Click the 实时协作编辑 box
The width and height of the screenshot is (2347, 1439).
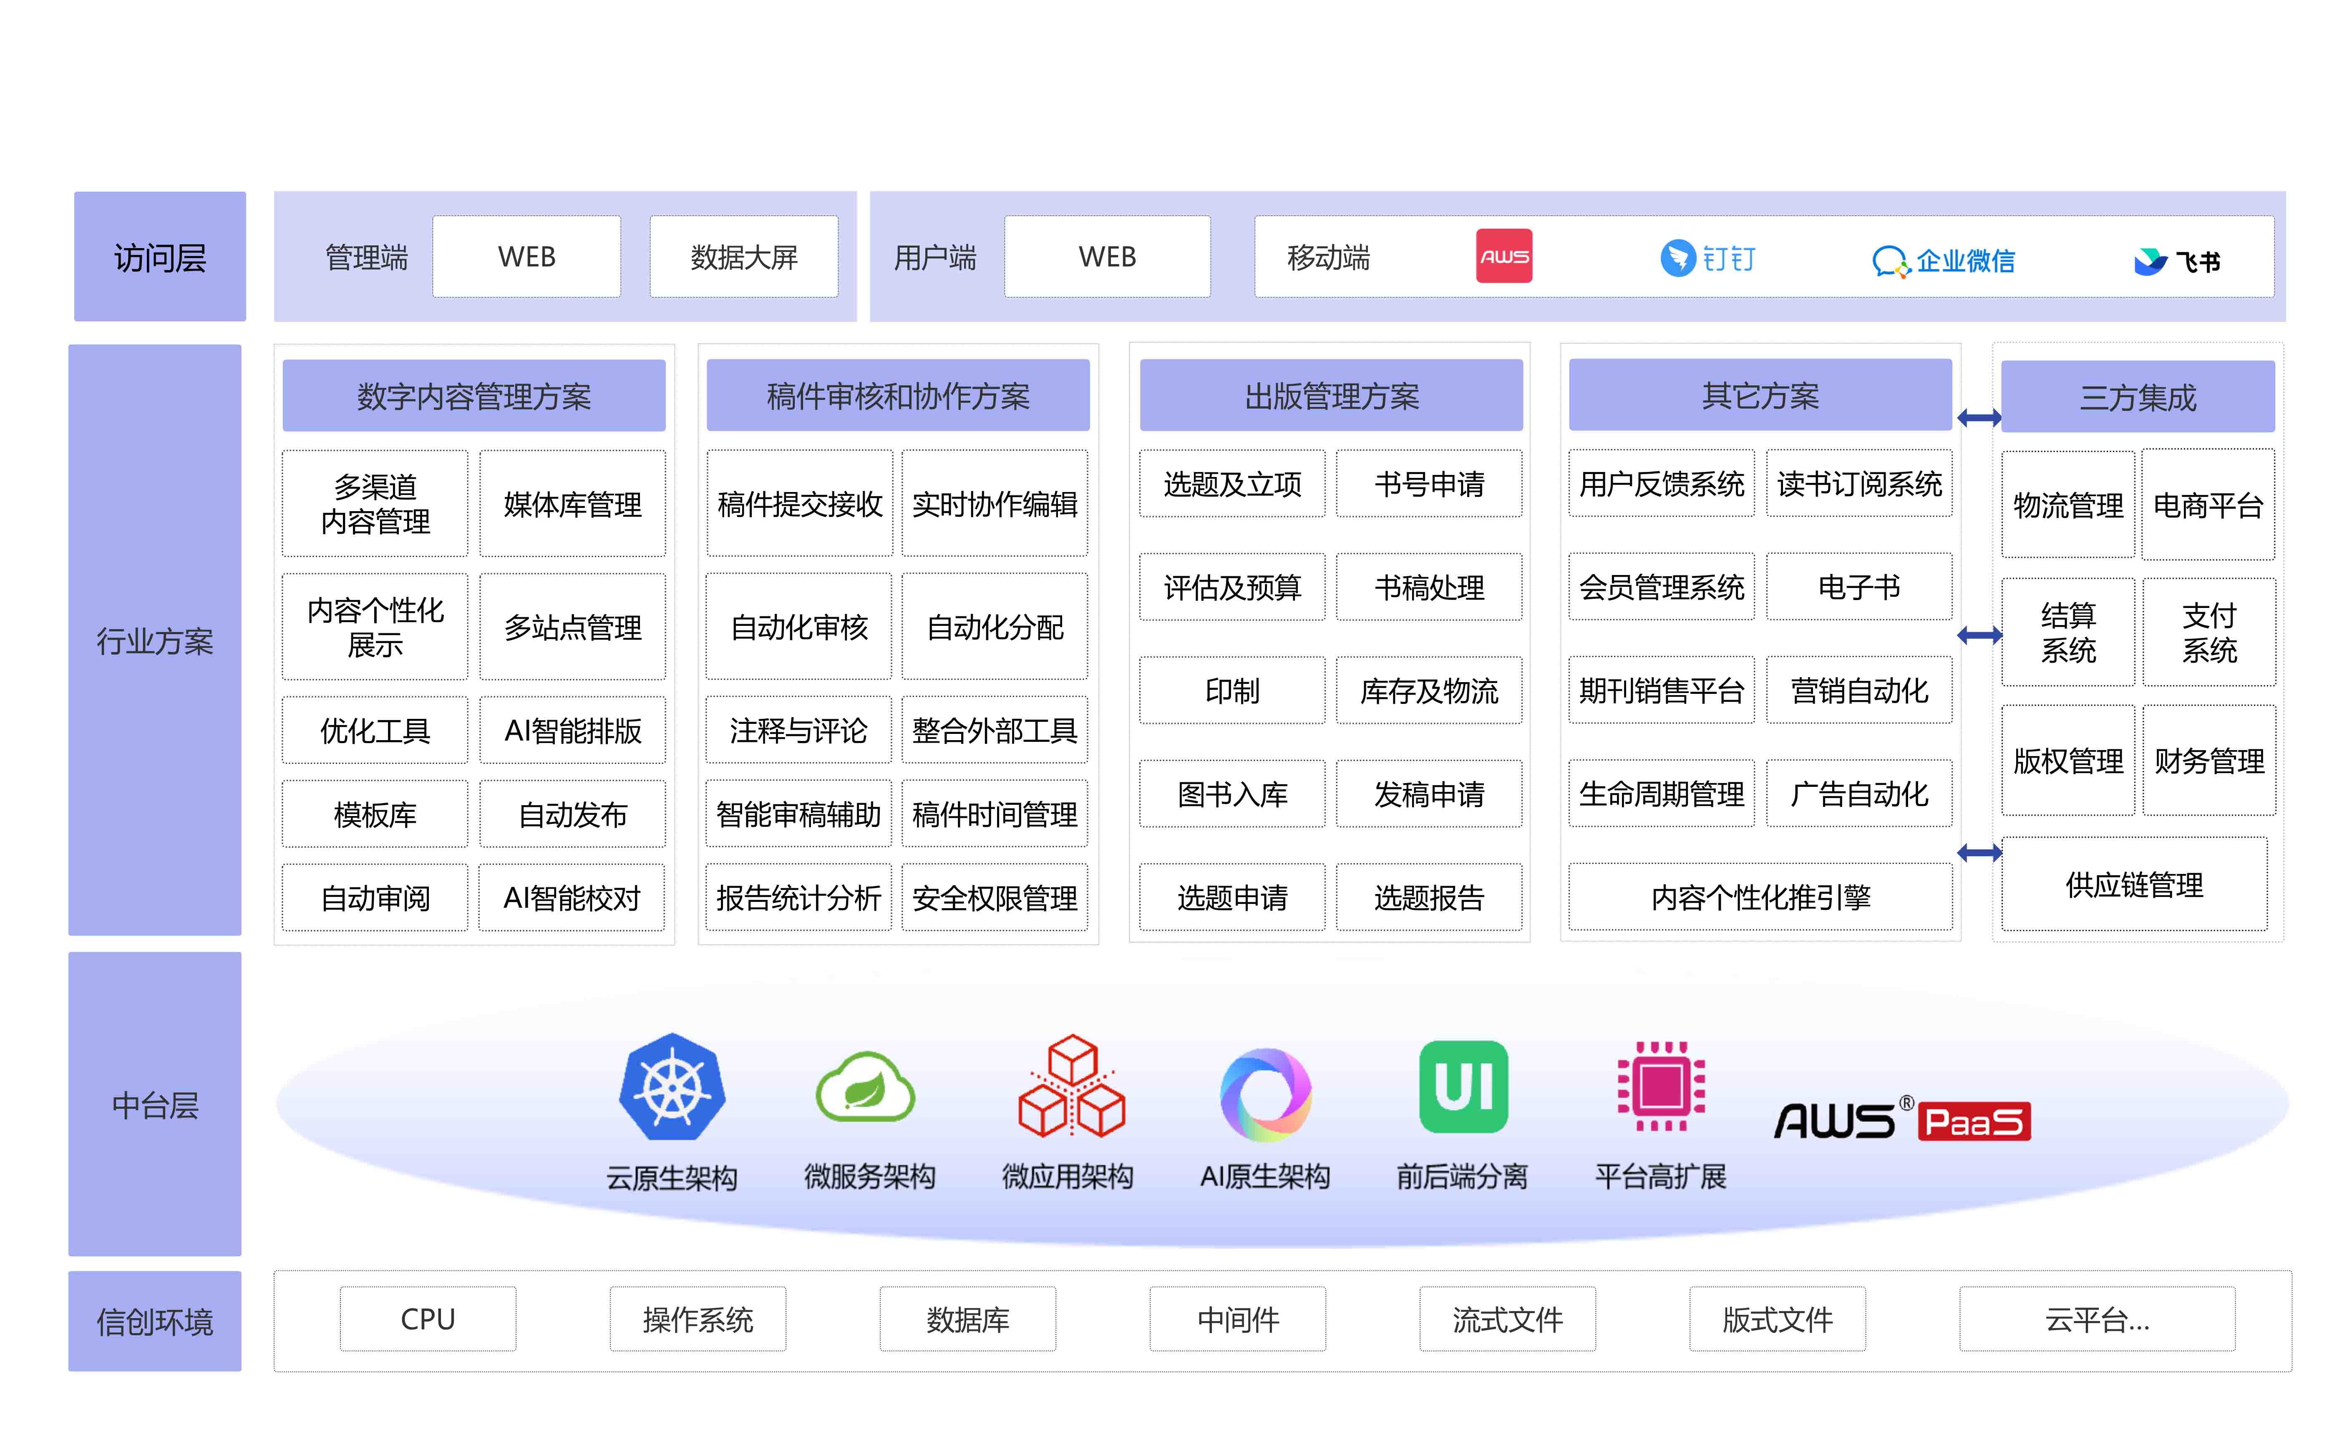(995, 504)
